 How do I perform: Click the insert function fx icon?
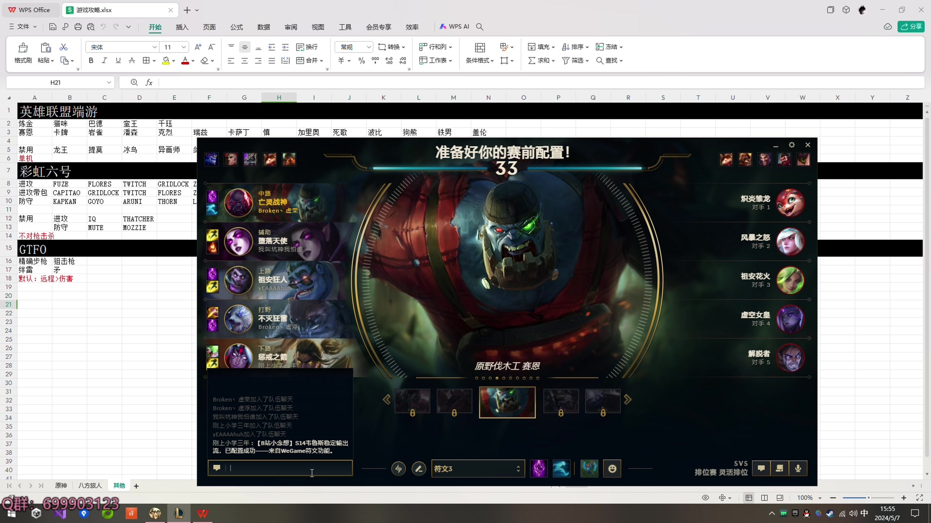click(x=149, y=82)
